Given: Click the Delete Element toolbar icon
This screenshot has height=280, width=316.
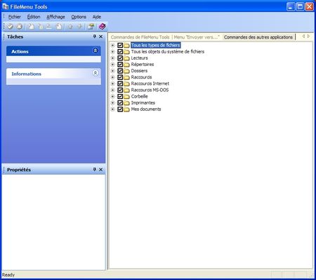Looking at the screenshot, I should click(x=59, y=27).
